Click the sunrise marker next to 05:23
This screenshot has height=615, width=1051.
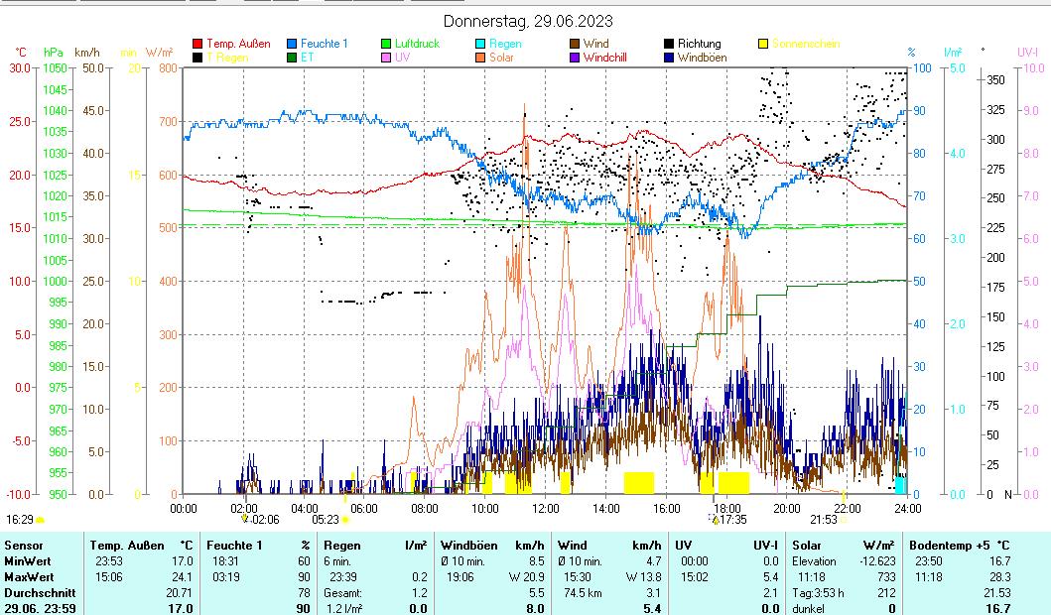pos(345,519)
